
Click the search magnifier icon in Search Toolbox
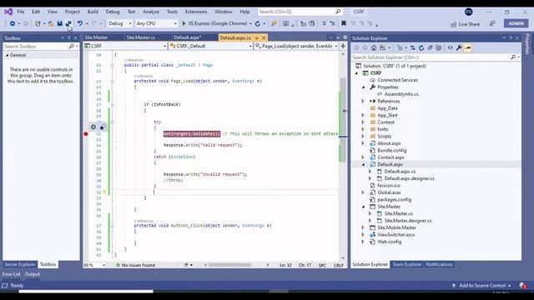click(x=71, y=47)
